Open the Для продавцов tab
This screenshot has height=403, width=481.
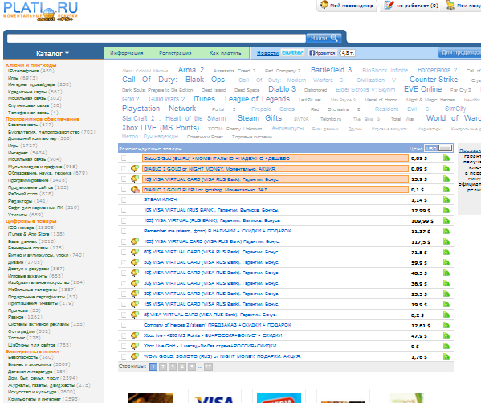pyautogui.click(x=460, y=52)
